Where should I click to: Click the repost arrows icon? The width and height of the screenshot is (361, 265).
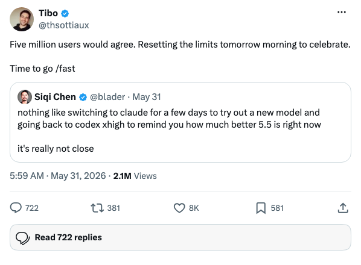pyautogui.click(x=97, y=208)
